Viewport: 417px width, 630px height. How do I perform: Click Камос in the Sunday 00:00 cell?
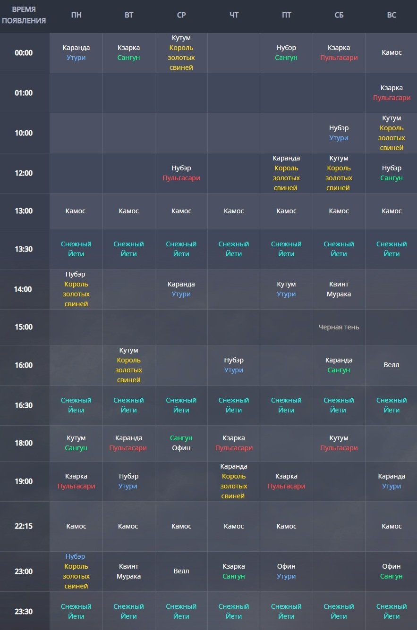(391, 52)
